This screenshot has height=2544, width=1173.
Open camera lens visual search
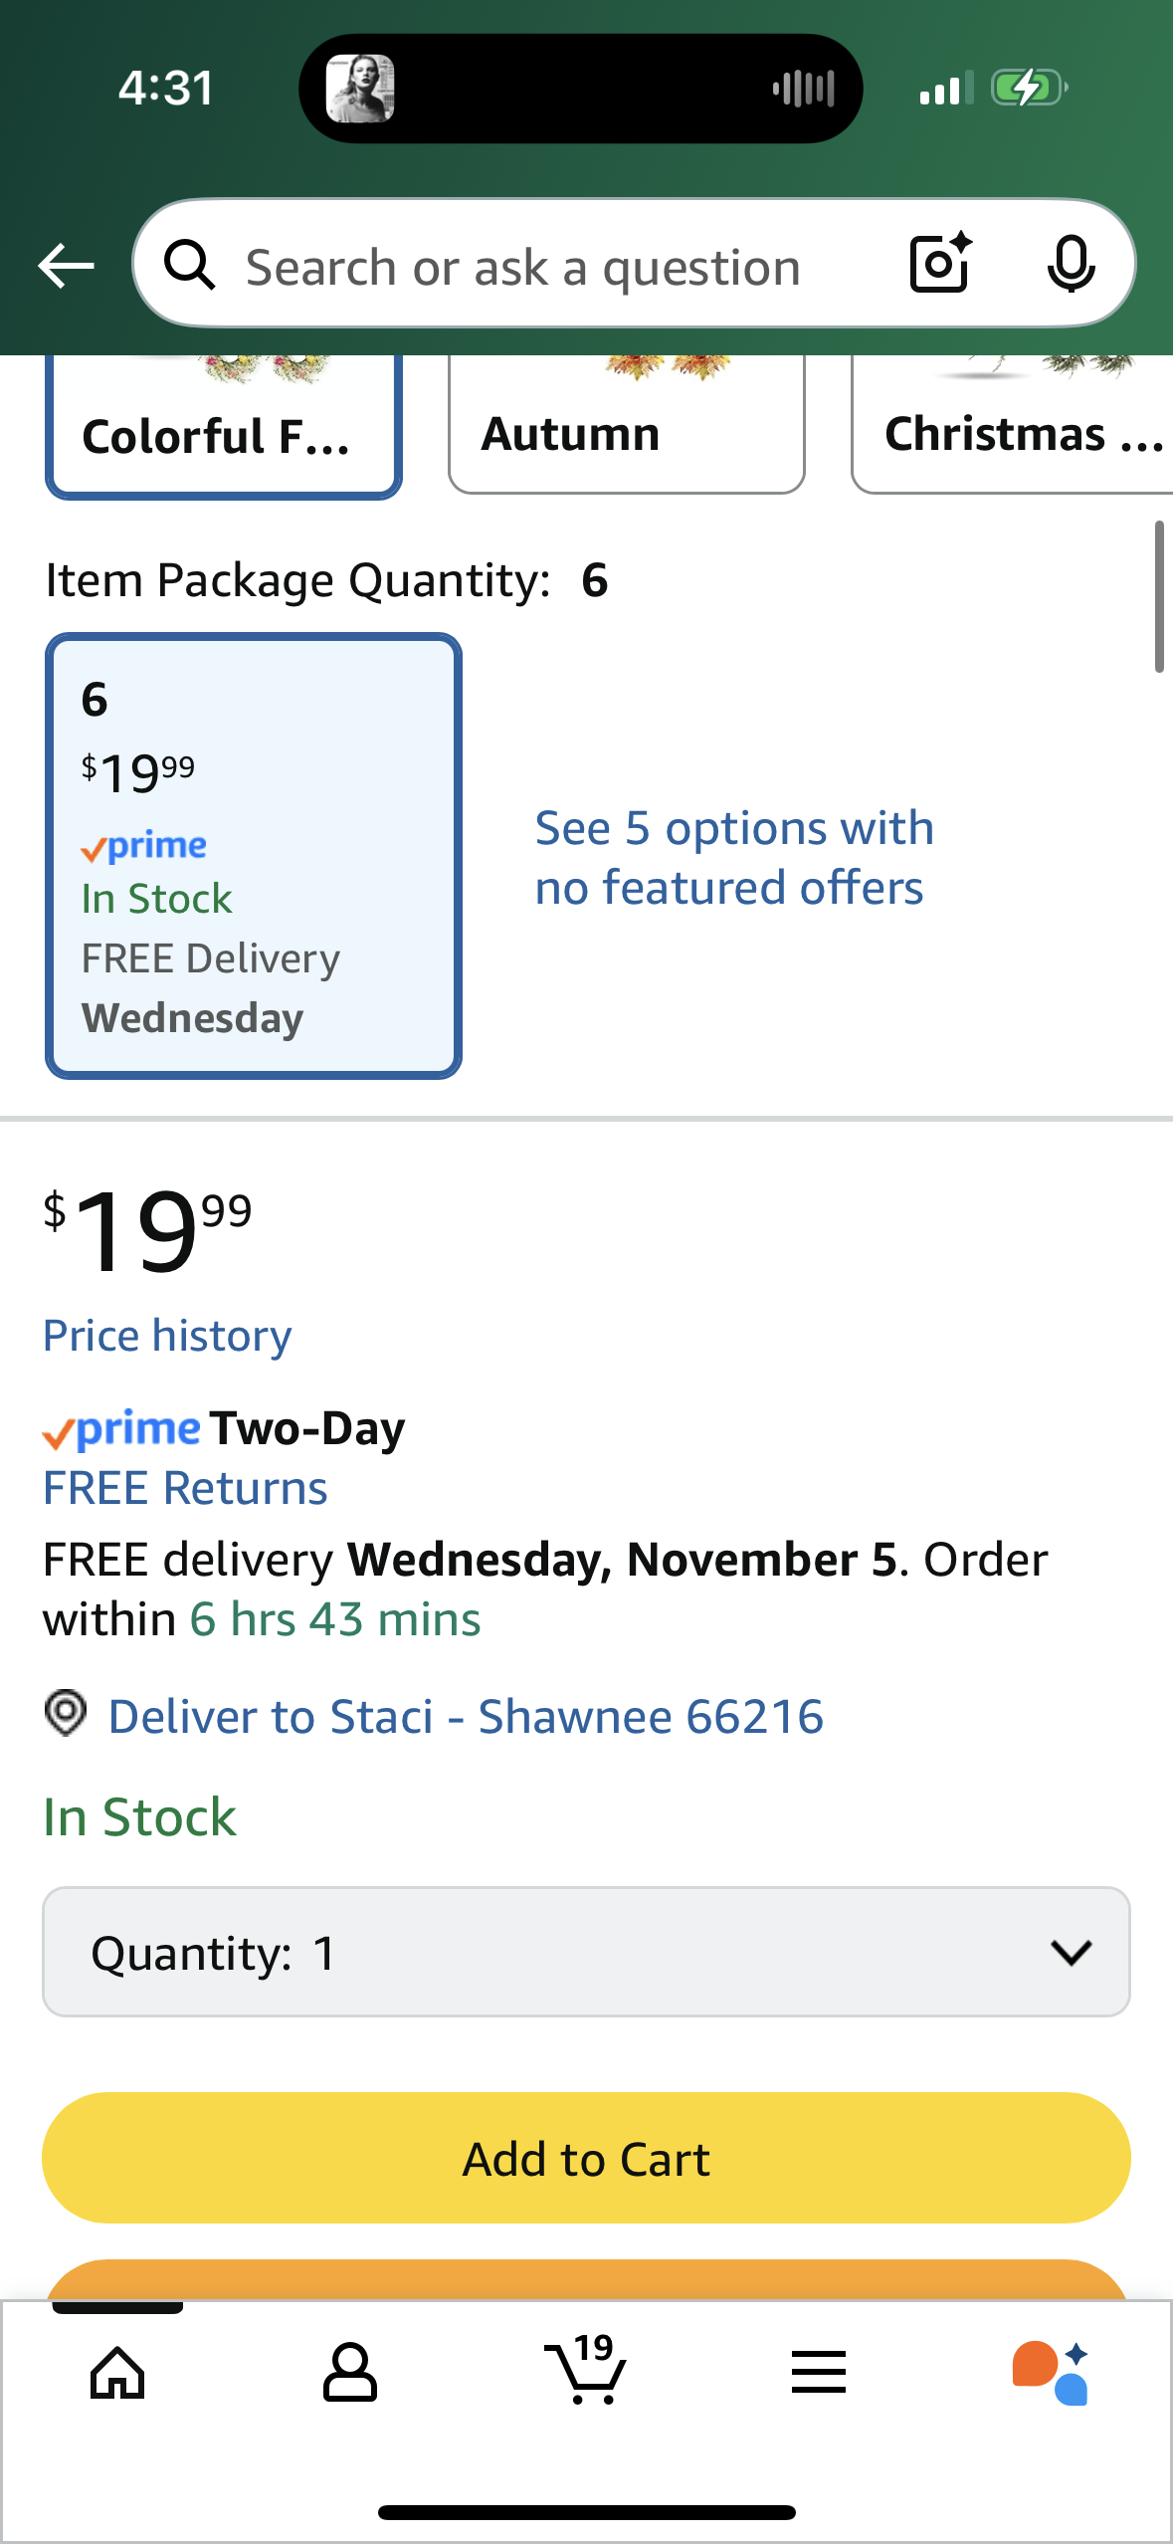(940, 264)
